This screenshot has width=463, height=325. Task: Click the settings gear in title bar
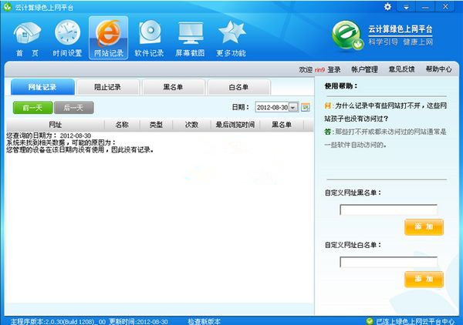pyautogui.click(x=388, y=6)
